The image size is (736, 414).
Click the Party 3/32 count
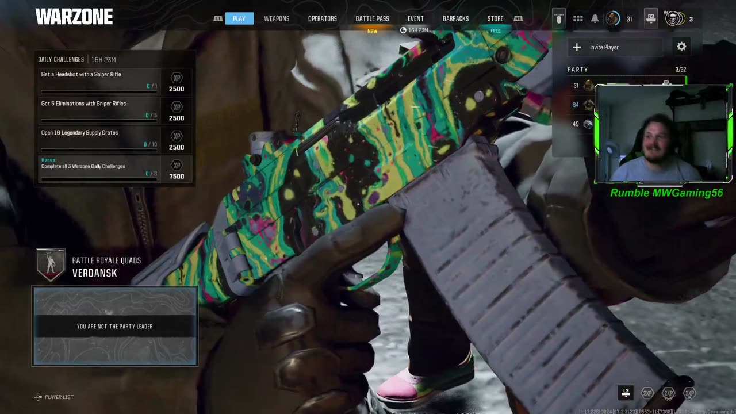click(680, 70)
